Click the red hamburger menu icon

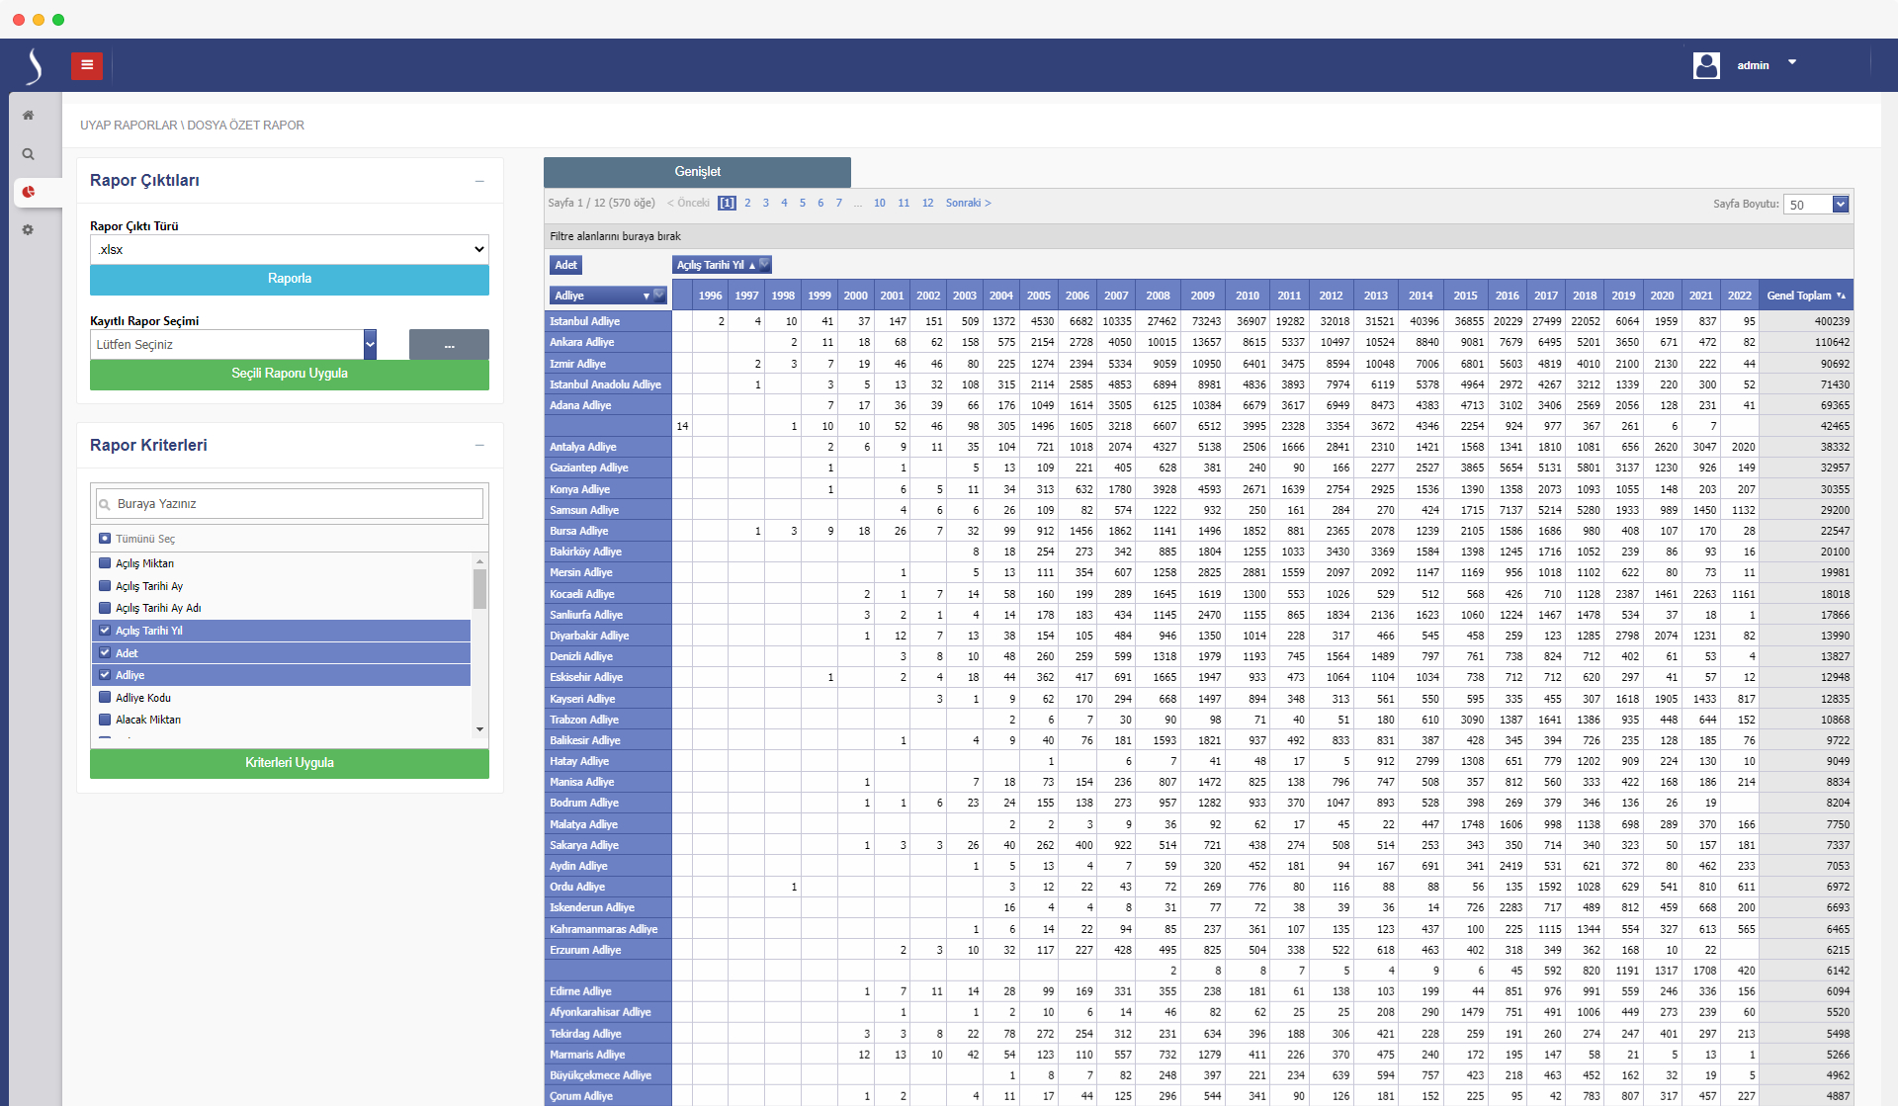point(87,65)
